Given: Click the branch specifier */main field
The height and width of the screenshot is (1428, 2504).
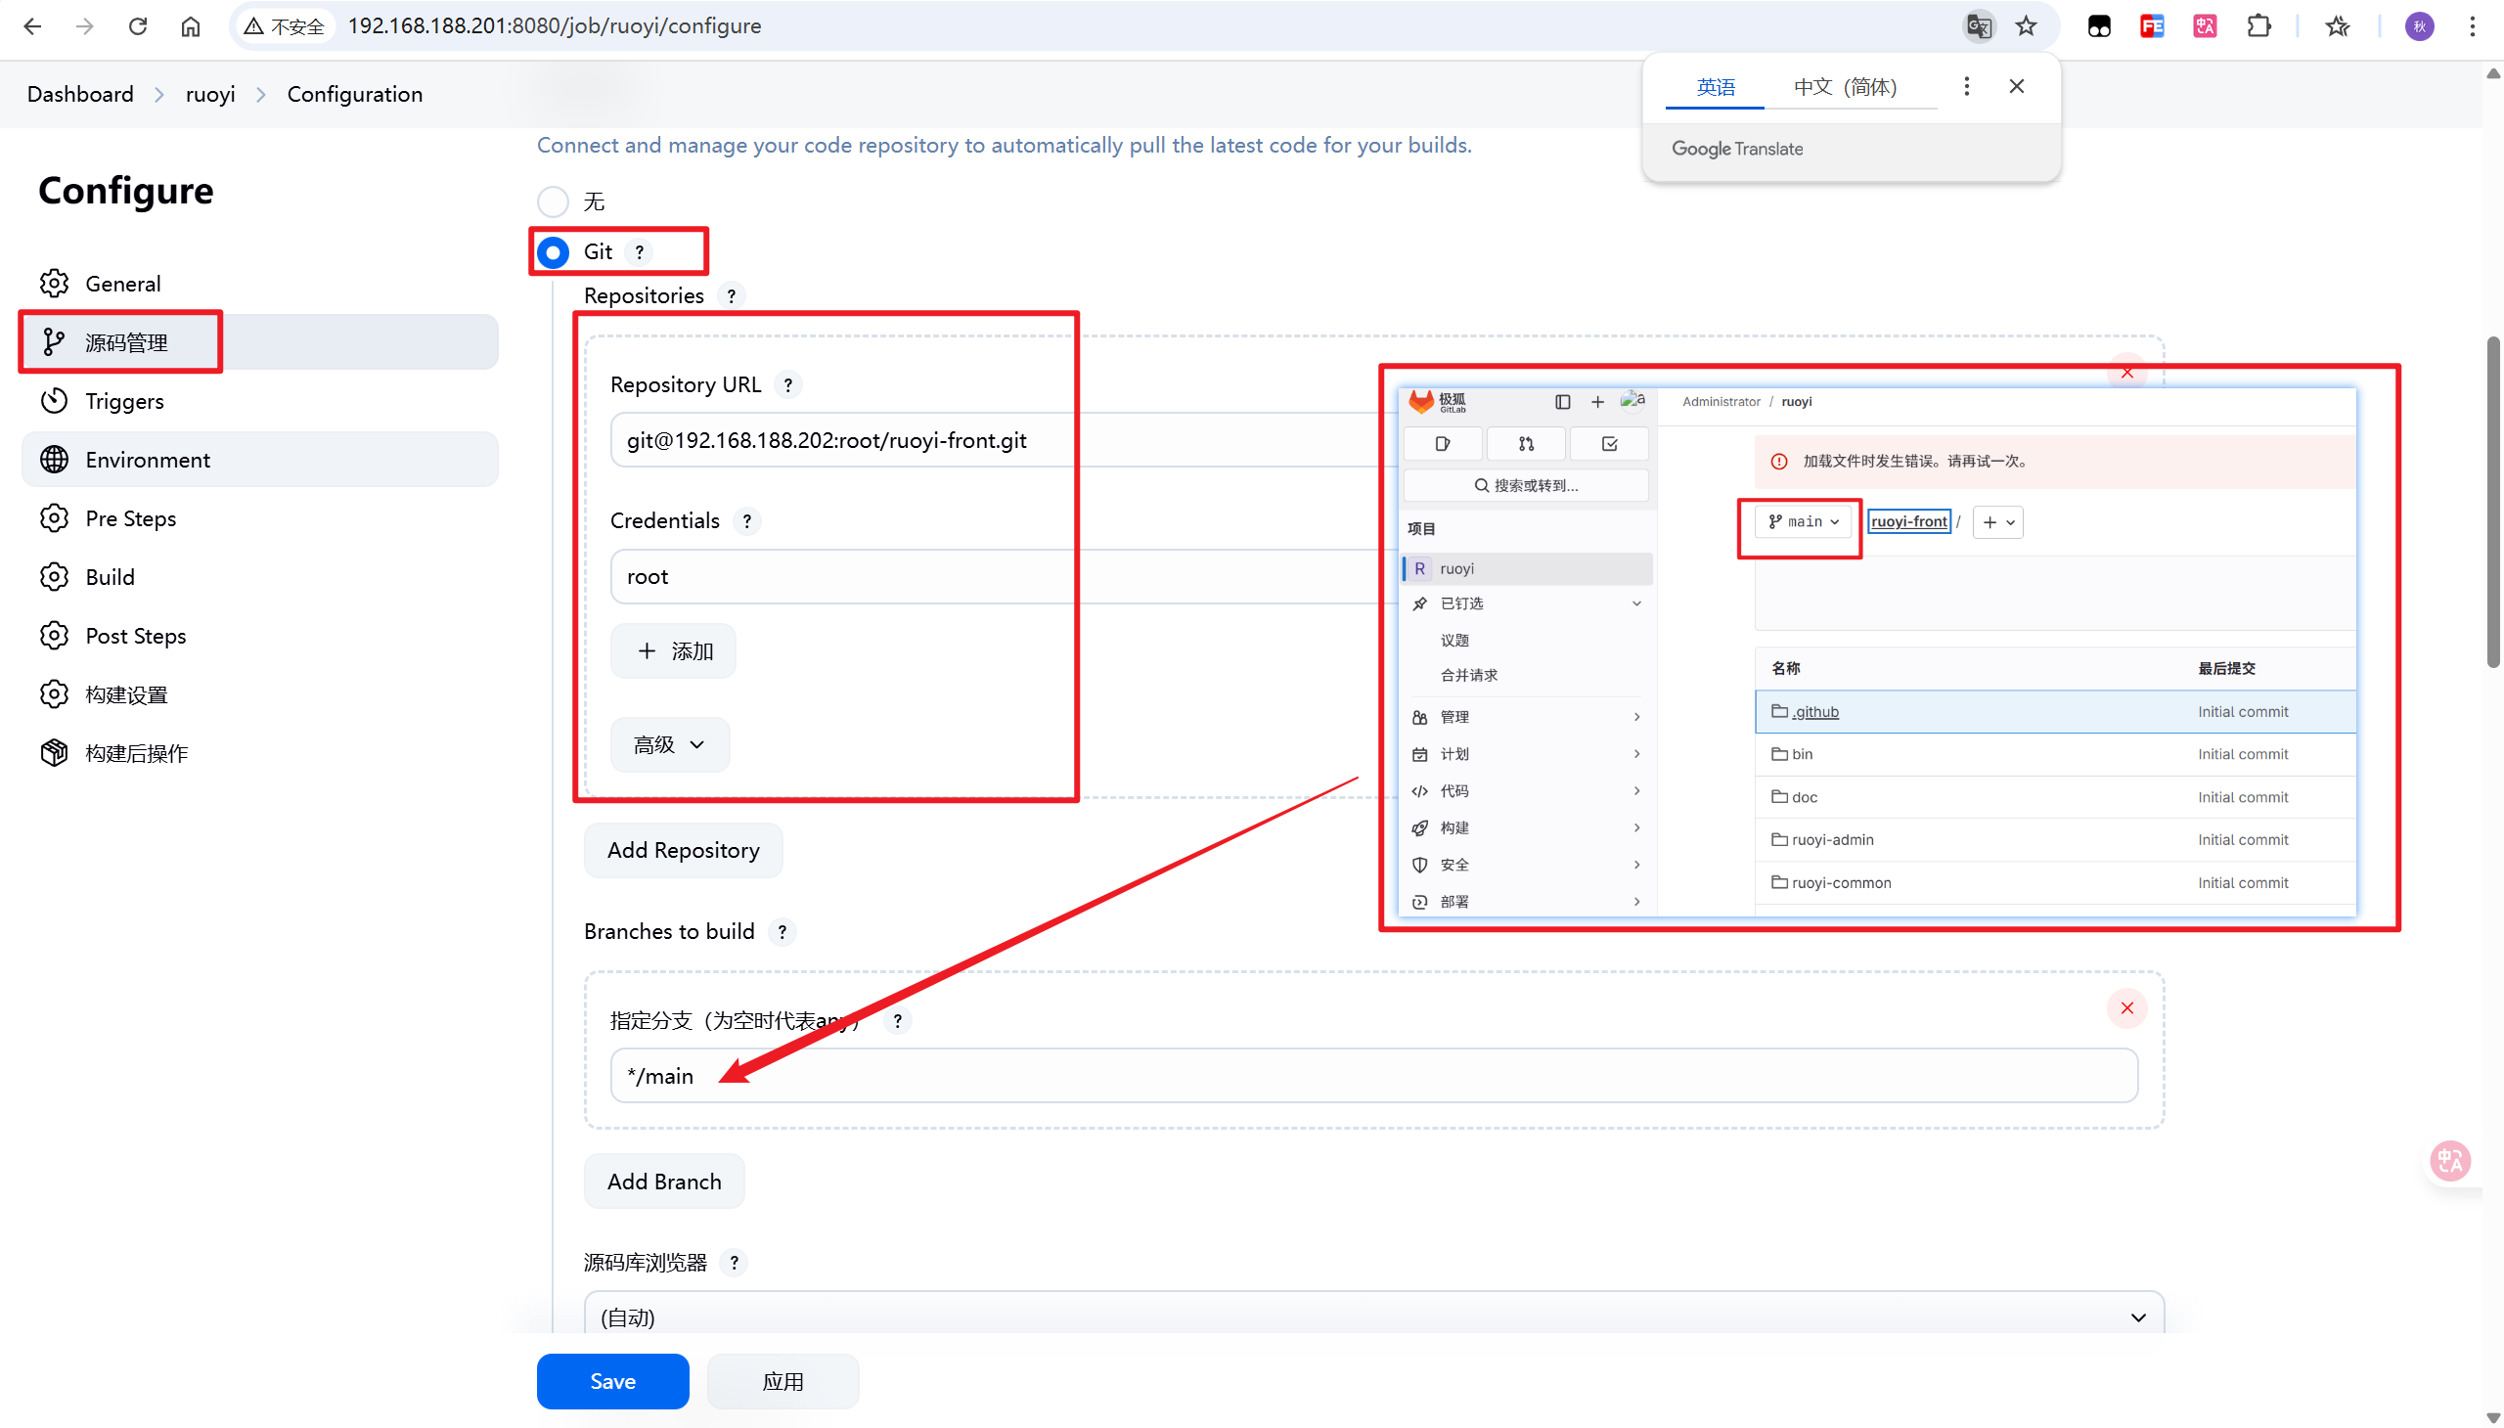Looking at the screenshot, I should 1373,1076.
